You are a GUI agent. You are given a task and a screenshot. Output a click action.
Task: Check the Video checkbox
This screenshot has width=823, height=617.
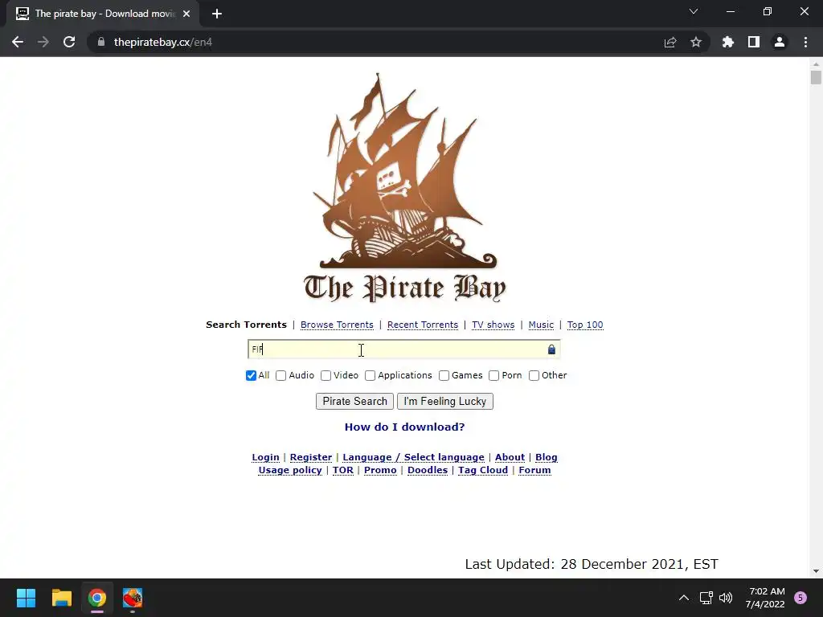[326, 376]
